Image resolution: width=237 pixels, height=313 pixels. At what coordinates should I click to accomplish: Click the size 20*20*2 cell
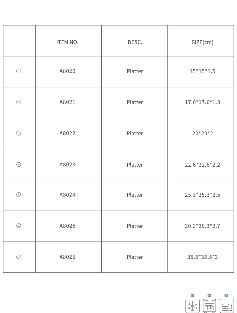203,133
